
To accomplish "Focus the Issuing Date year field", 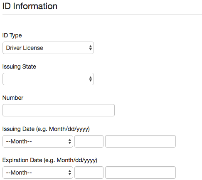I will point(140,141).
